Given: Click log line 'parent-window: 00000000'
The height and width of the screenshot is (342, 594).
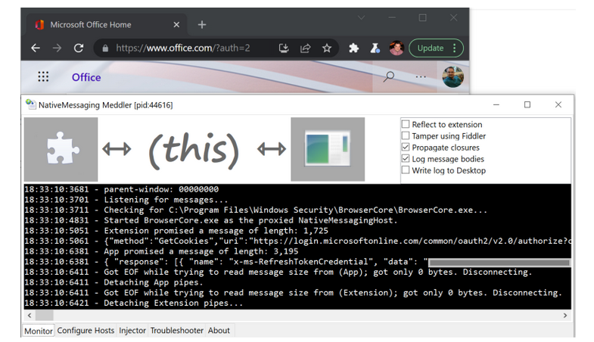Looking at the screenshot, I should pyautogui.click(x=121, y=189).
